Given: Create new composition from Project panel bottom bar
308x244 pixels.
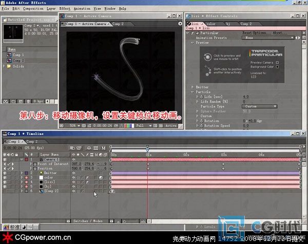Looking at the screenshot, I should (21, 101).
